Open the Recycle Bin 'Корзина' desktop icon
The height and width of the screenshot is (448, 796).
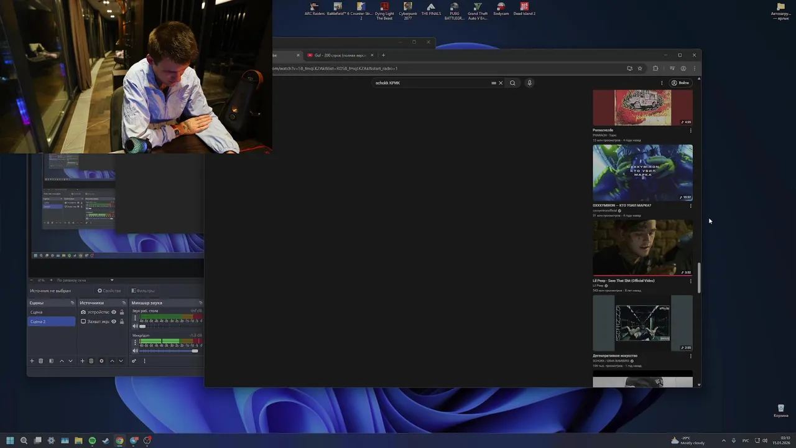pyautogui.click(x=781, y=411)
